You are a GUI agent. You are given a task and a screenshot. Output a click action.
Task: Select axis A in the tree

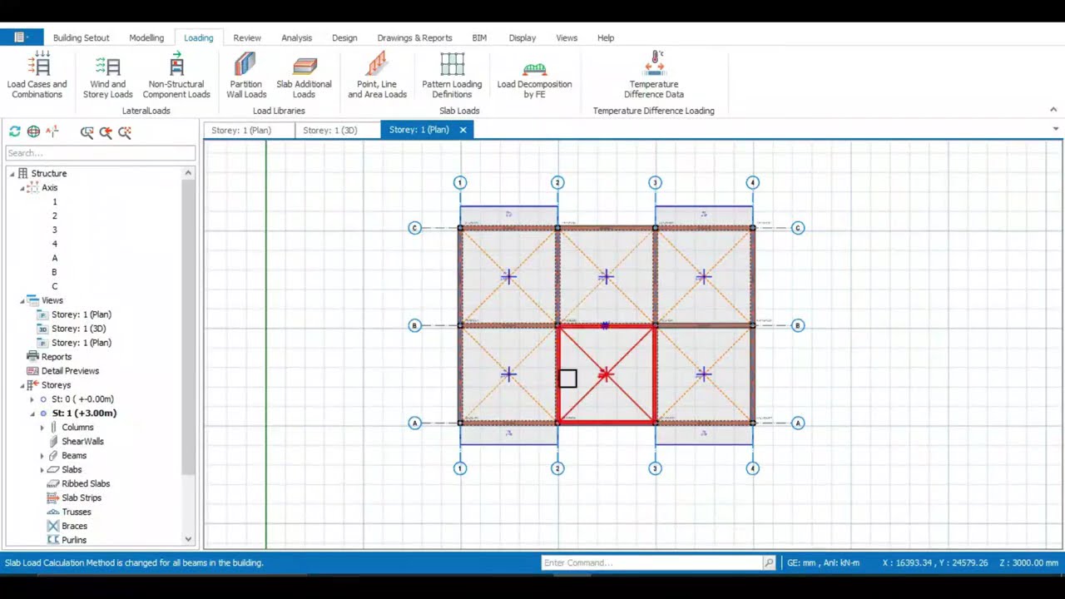pos(54,258)
